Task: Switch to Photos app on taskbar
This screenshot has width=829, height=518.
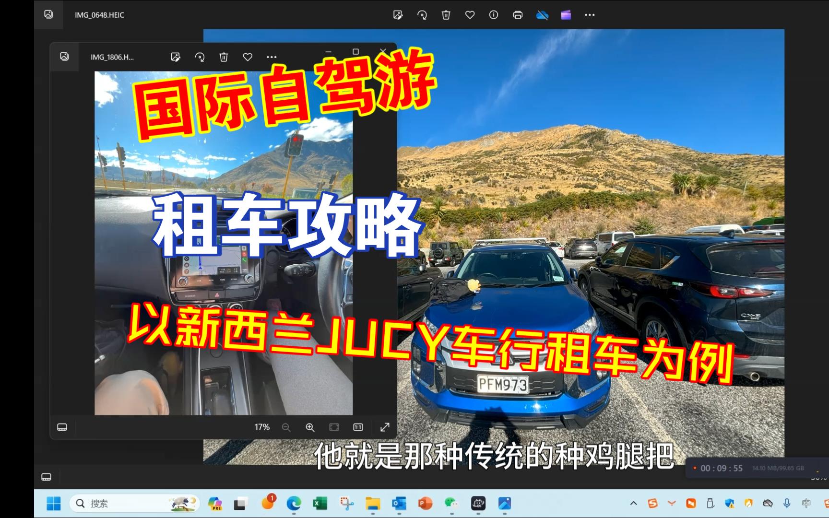Action: point(504,504)
